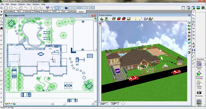Adjust the Thin-Wide view angle slider
The width and height of the screenshot is (206, 109).
click(115, 103)
